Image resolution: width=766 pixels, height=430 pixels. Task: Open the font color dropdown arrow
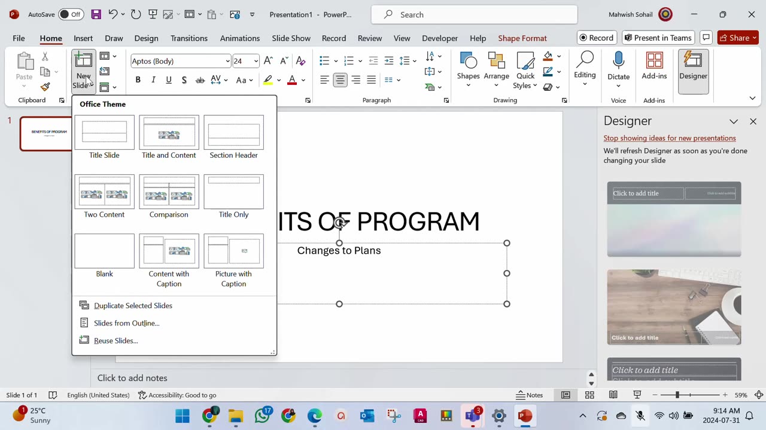pyautogui.click(x=303, y=80)
